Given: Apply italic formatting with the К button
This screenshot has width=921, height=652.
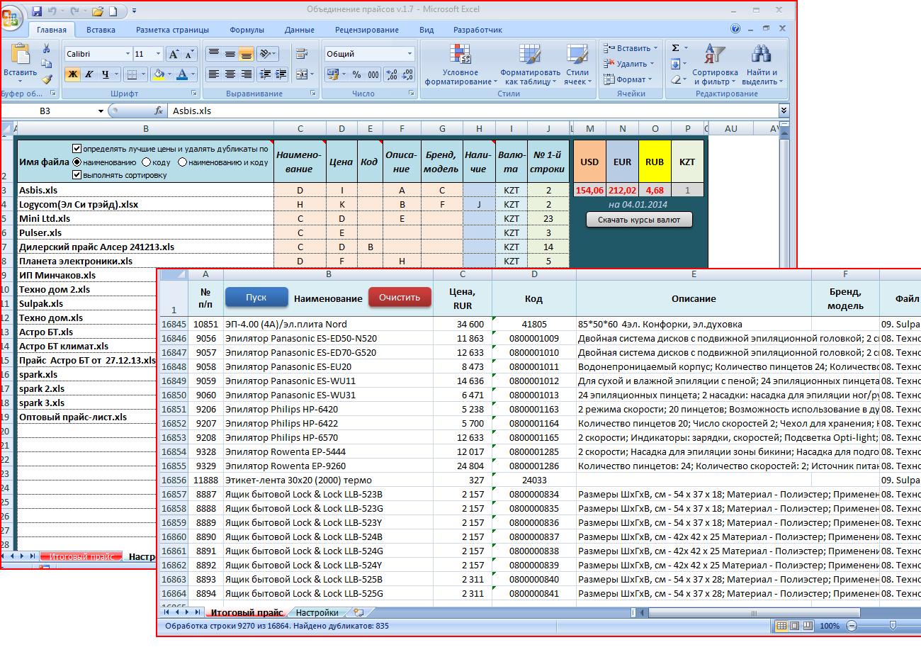Looking at the screenshot, I should 89,74.
